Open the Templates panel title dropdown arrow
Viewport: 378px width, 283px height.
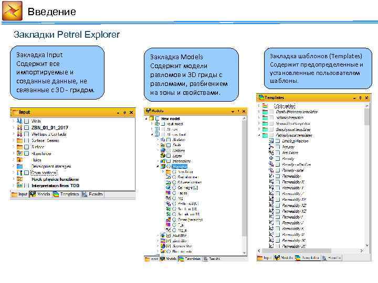(x=354, y=98)
